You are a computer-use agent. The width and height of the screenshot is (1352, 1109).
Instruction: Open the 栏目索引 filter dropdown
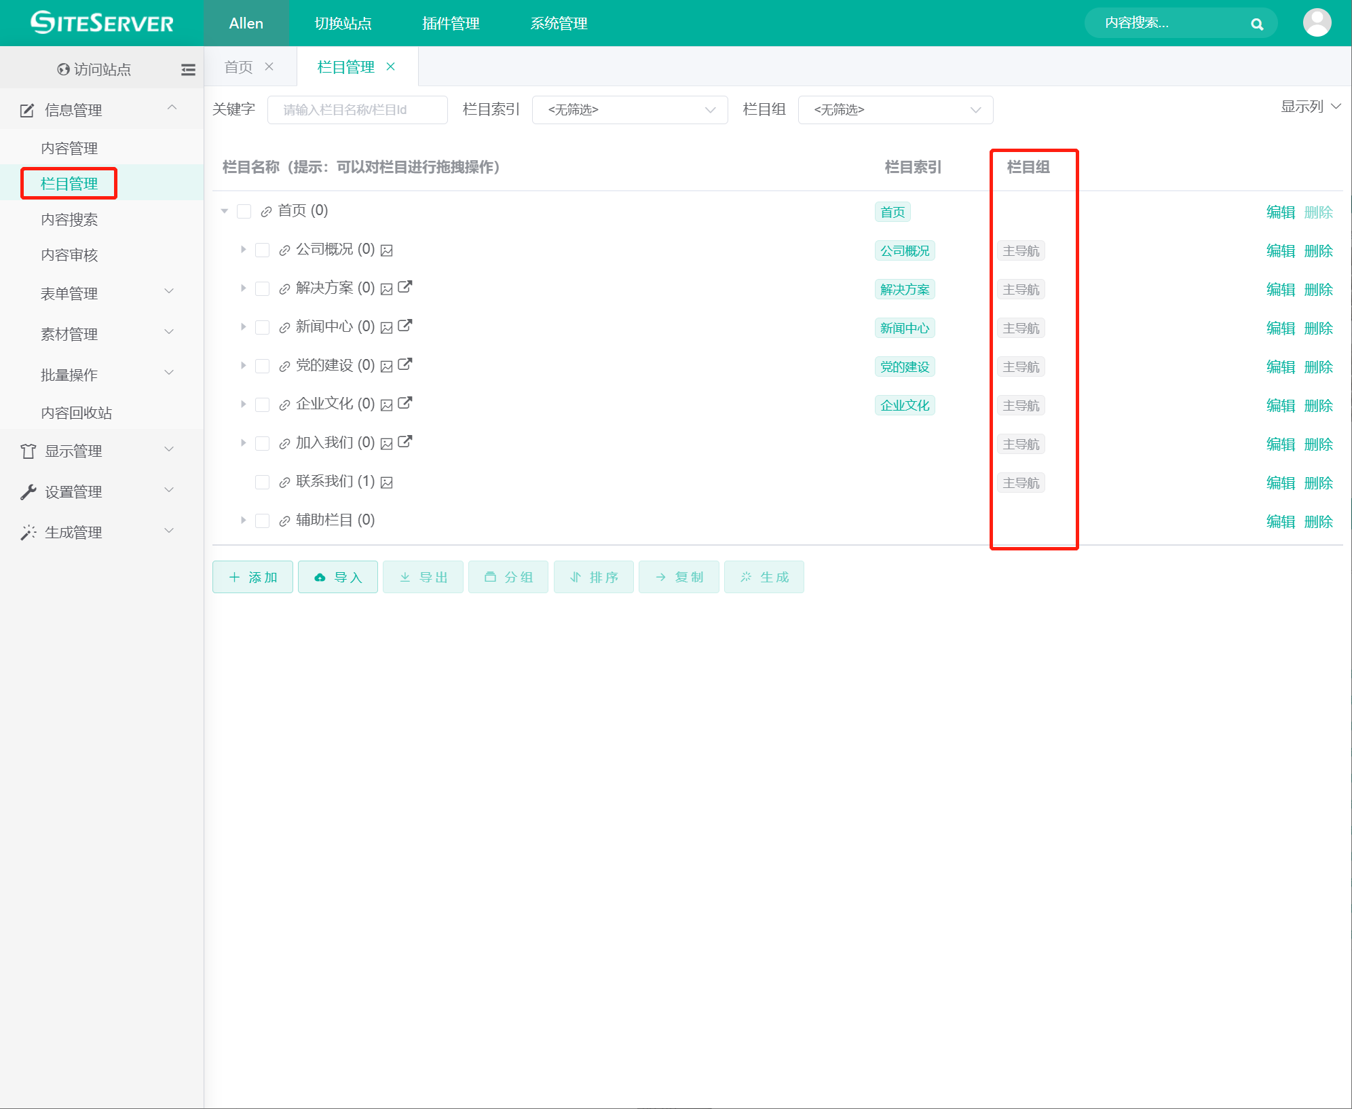629,110
